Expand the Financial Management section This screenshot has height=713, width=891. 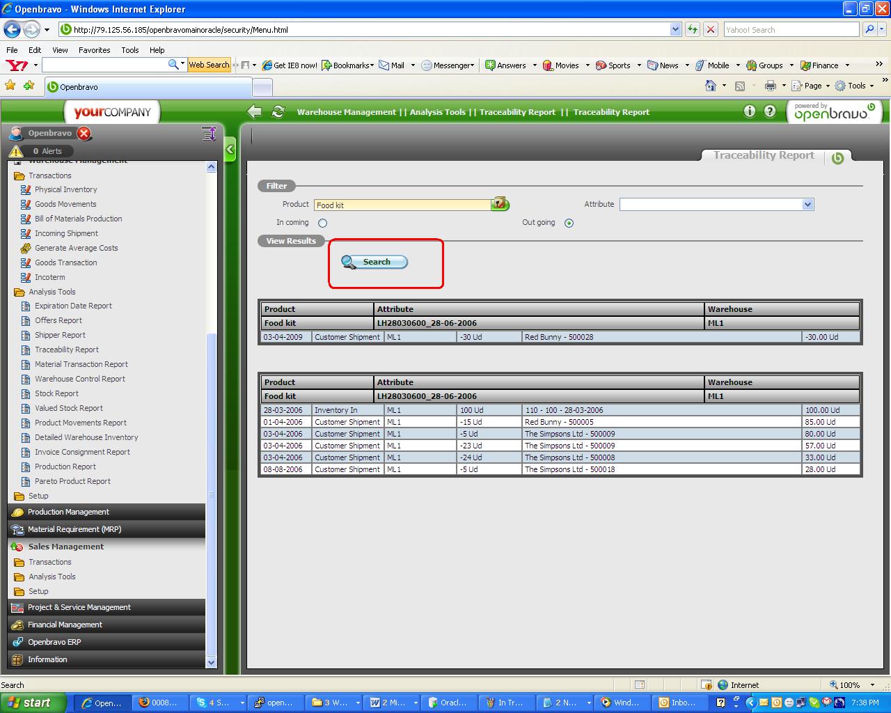coord(65,625)
